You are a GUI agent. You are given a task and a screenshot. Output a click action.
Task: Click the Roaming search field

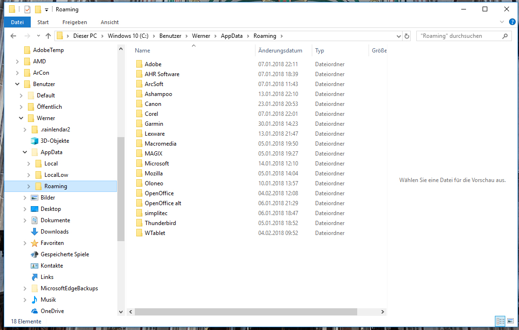(459, 36)
